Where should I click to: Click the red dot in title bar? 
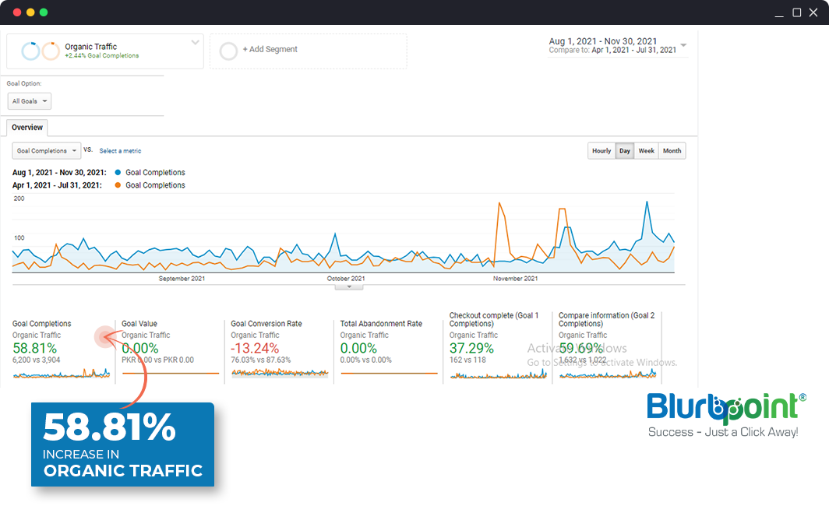tap(17, 12)
